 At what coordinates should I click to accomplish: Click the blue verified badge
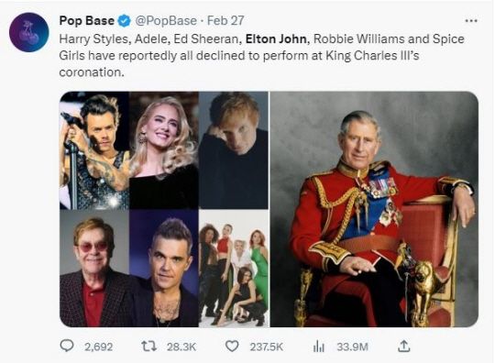(x=125, y=21)
